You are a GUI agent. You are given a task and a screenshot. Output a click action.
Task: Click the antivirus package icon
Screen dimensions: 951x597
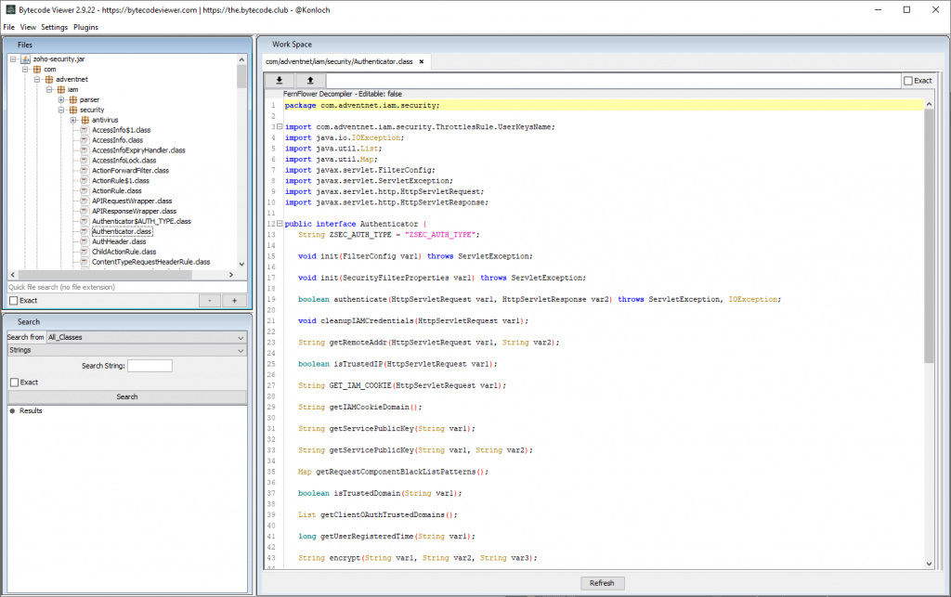[x=84, y=120]
